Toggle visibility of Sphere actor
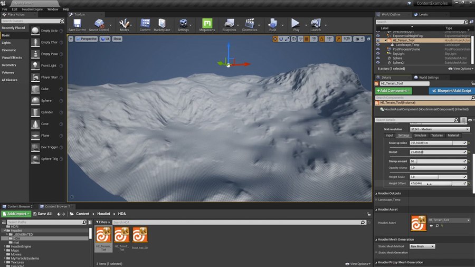The height and width of the screenshot is (267, 475). 378,58
